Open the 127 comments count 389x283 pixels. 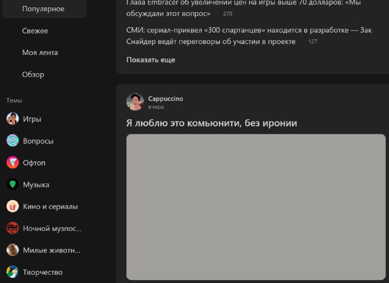[x=313, y=41]
